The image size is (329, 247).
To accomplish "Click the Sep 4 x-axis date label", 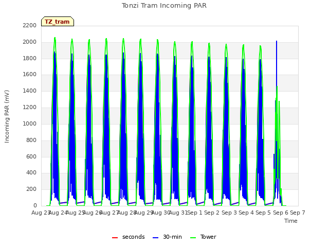I will pos(246,213).
